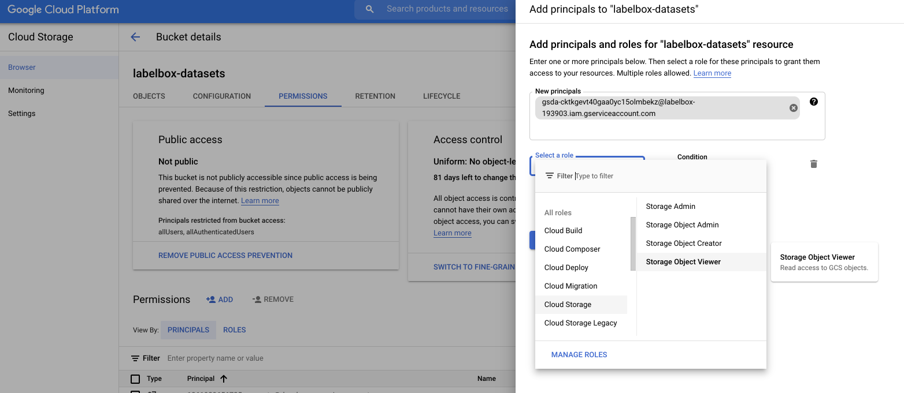Remove the gsda service account principal chip
The image size is (904, 393).
click(x=793, y=108)
